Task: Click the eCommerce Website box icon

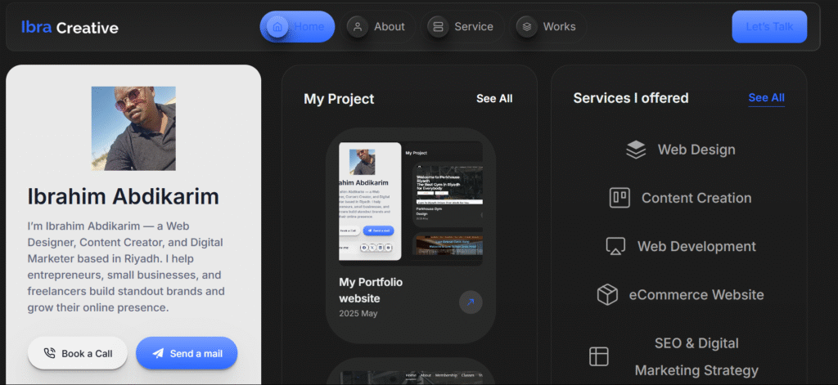Action: [607, 295]
